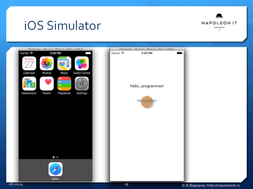Click battery icon in left simulator
The width and height of the screenshot is (253, 189).
88,53
